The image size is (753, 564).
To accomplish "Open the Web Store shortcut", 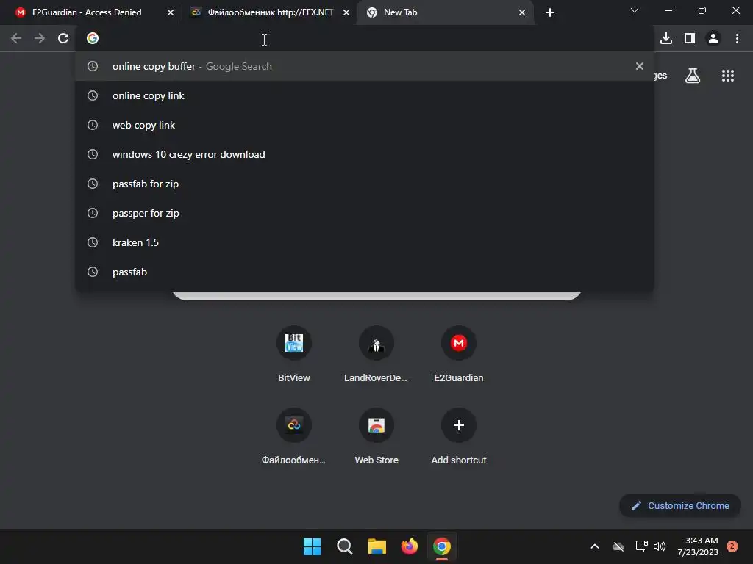I will pyautogui.click(x=376, y=436).
